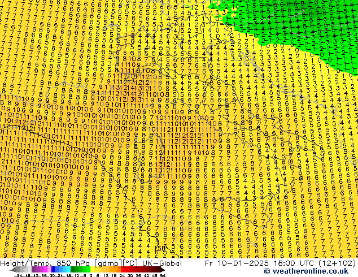The height and width of the screenshot is (277, 358).
Task: Click the 'UK-Global' model name
Action: point(162,263)
